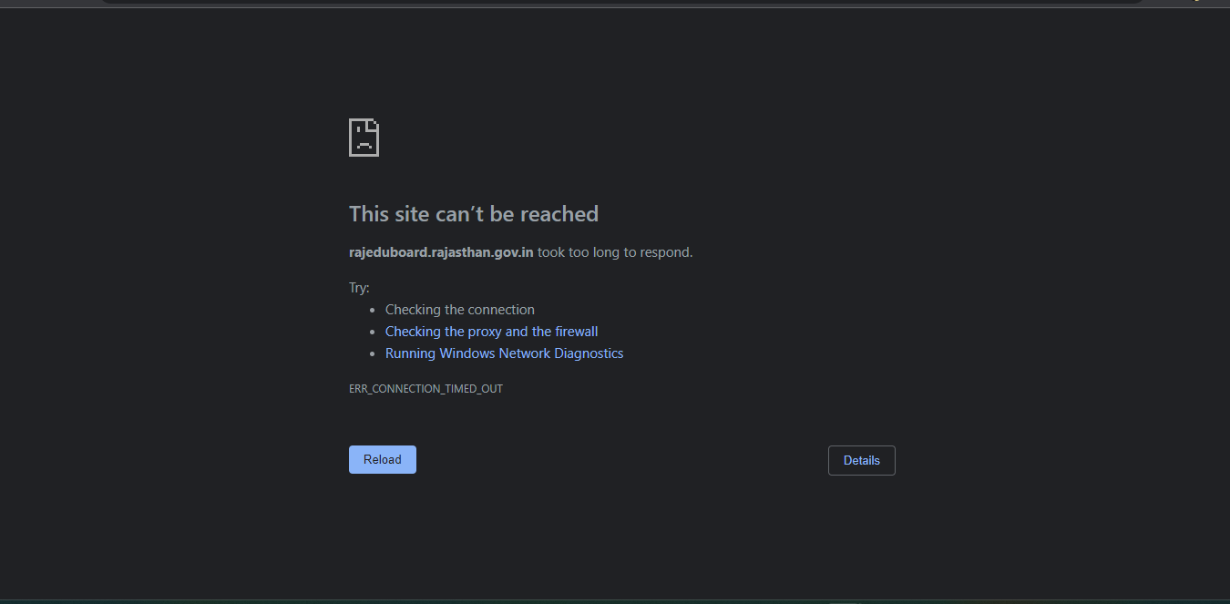Open the Details button
Screen dimensions: 1230x604
pos(861,460)
